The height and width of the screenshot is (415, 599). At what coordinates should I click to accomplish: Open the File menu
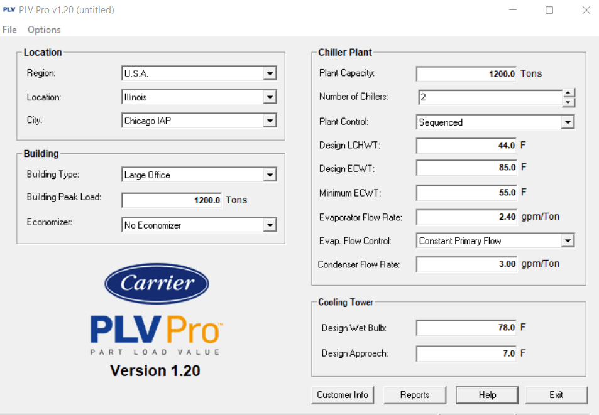tap(9, 30)
